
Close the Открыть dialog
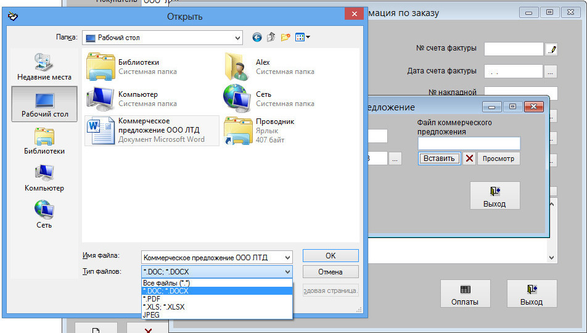point(354,14)
